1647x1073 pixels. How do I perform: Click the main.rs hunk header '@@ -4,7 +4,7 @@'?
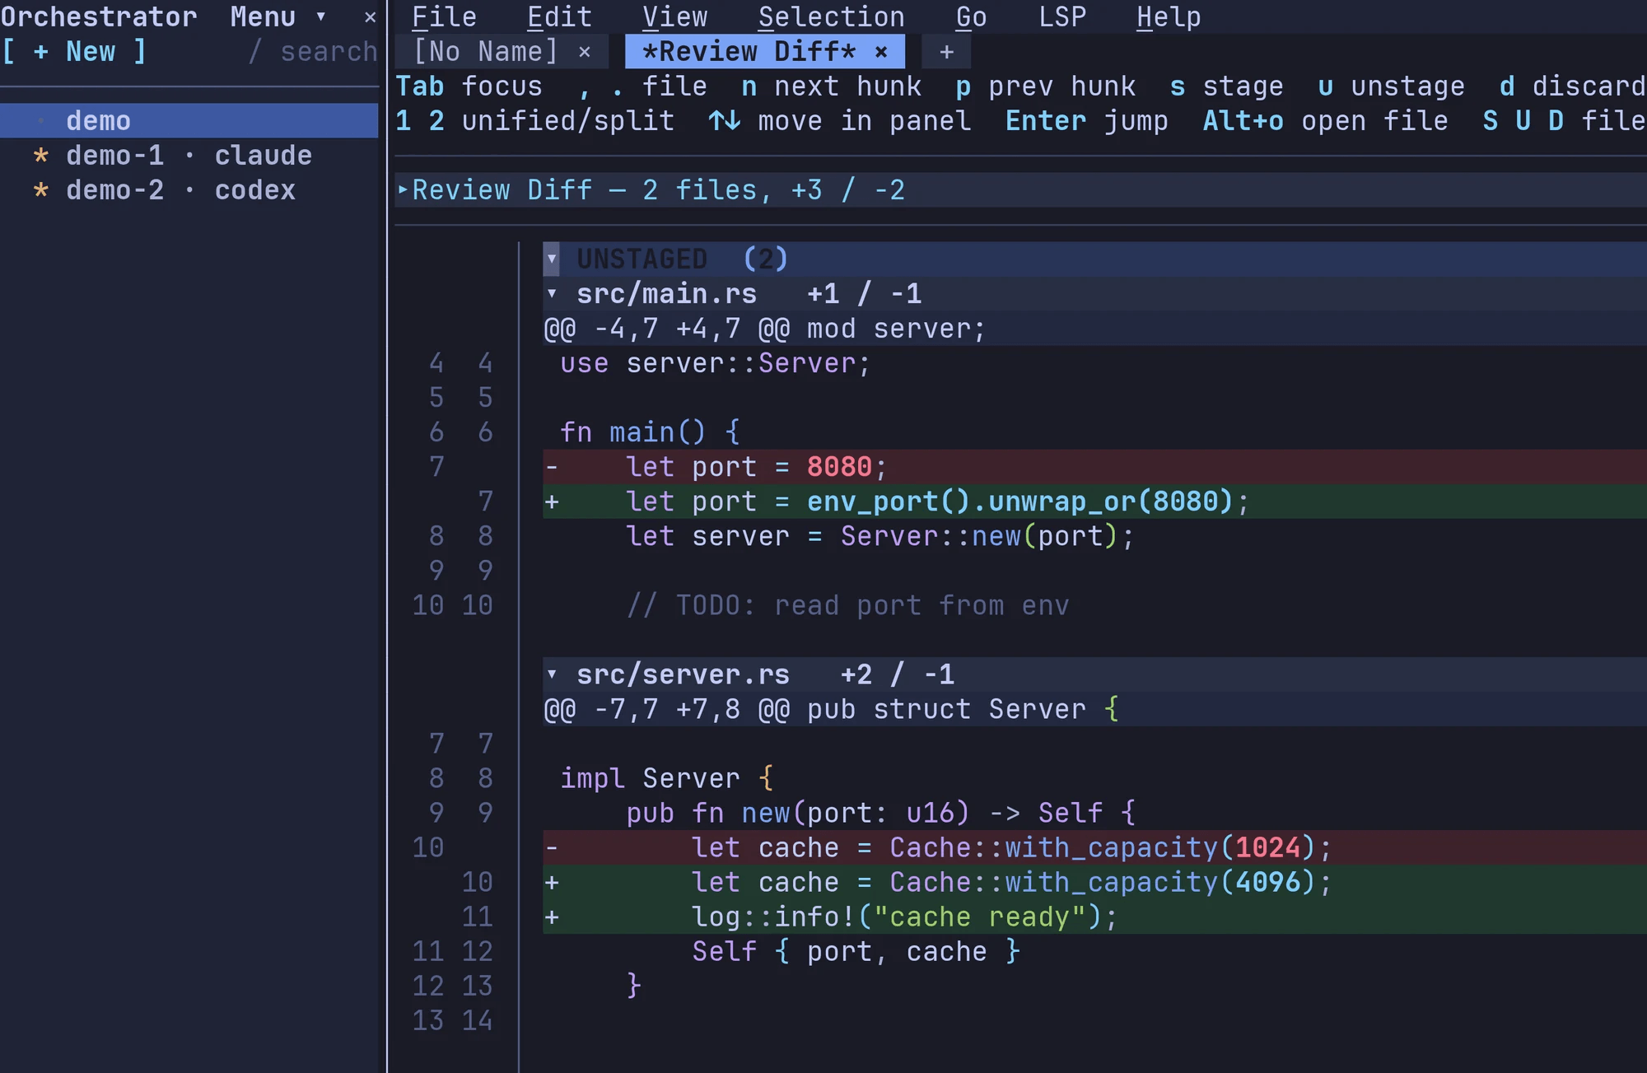[x=666, y=329]
